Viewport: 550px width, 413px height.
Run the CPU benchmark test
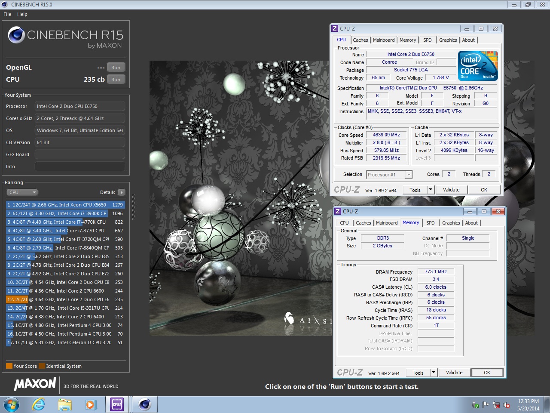(x=116, y=80)
